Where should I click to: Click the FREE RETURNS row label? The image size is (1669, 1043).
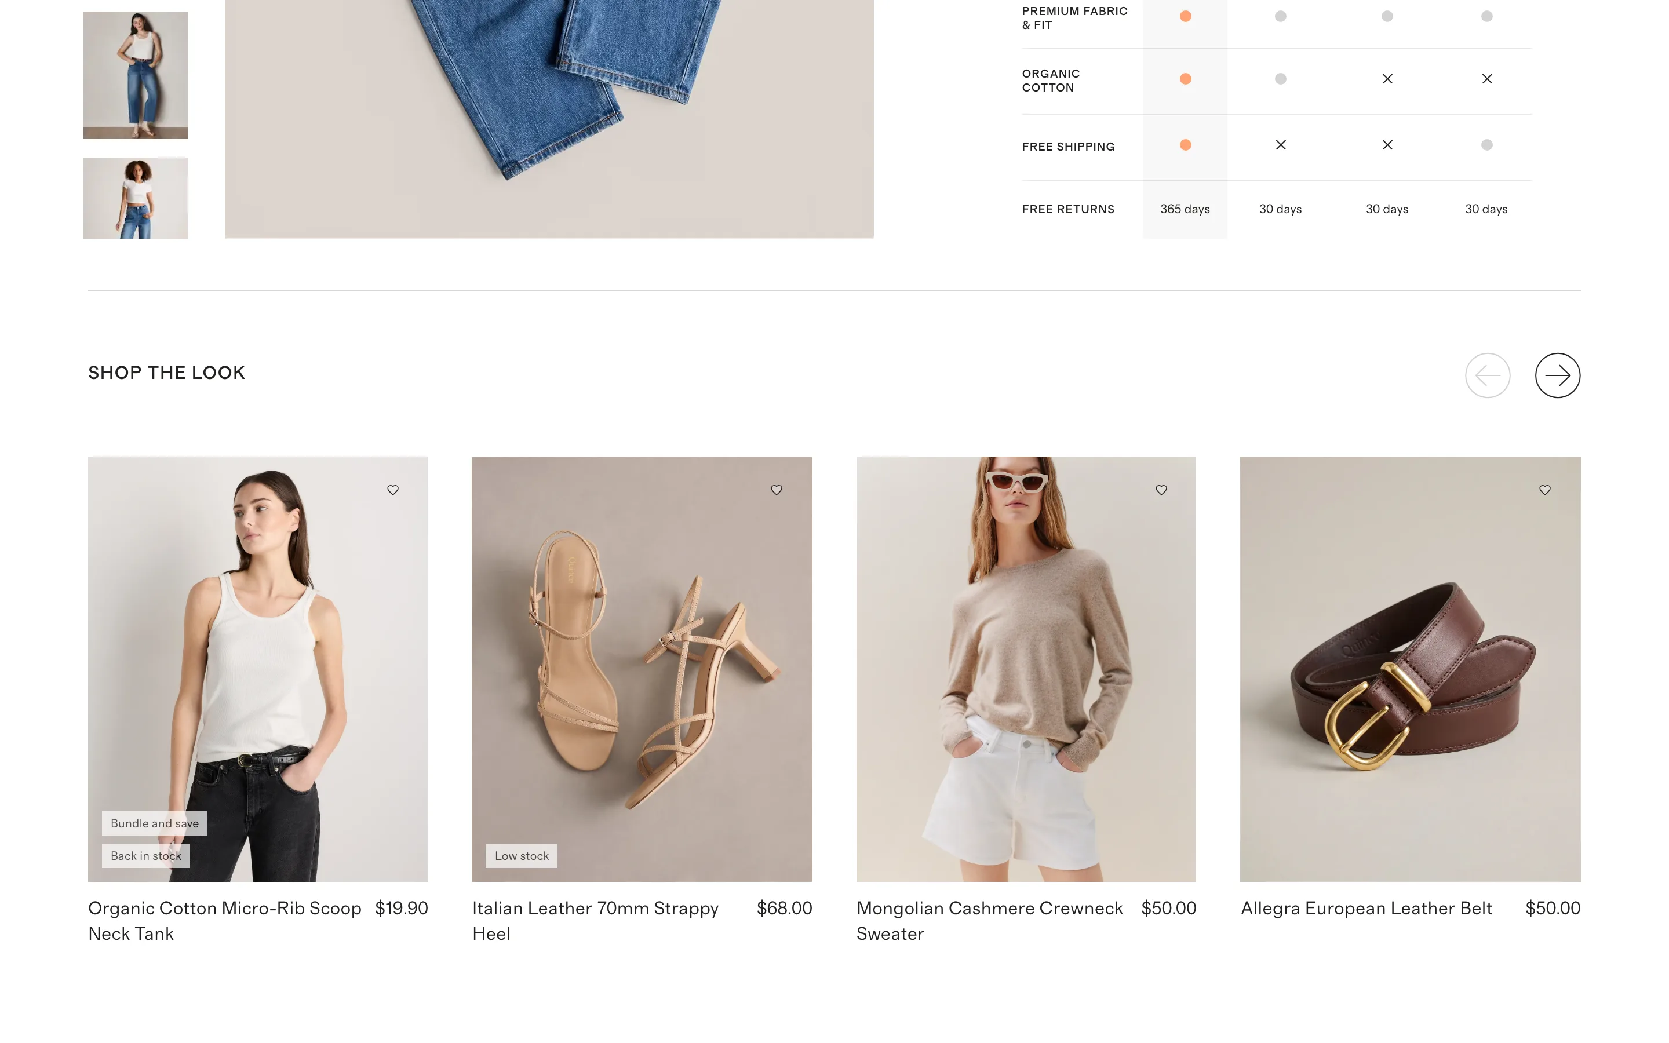[1067, 209]
